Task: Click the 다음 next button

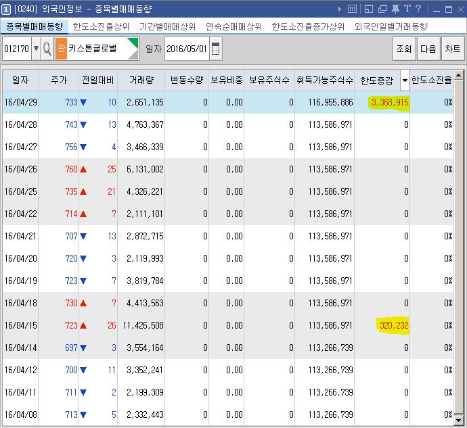Action: pyautogui.click(x=428, y=49)
